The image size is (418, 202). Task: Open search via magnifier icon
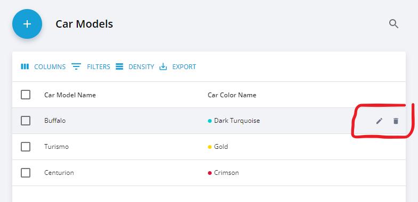(393, 24)
